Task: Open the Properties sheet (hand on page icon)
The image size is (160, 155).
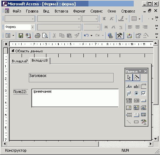Action: (138, 35)
